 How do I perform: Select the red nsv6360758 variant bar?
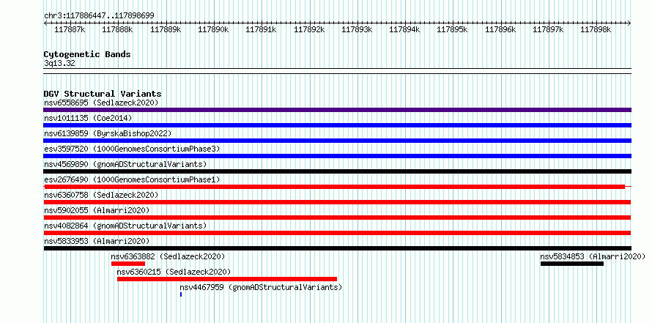337,202
